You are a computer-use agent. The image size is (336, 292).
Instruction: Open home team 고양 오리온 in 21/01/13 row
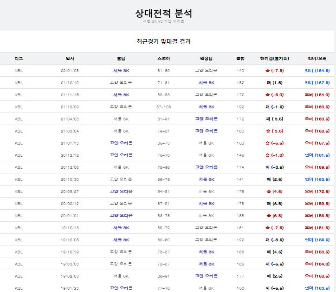point(121,143)
